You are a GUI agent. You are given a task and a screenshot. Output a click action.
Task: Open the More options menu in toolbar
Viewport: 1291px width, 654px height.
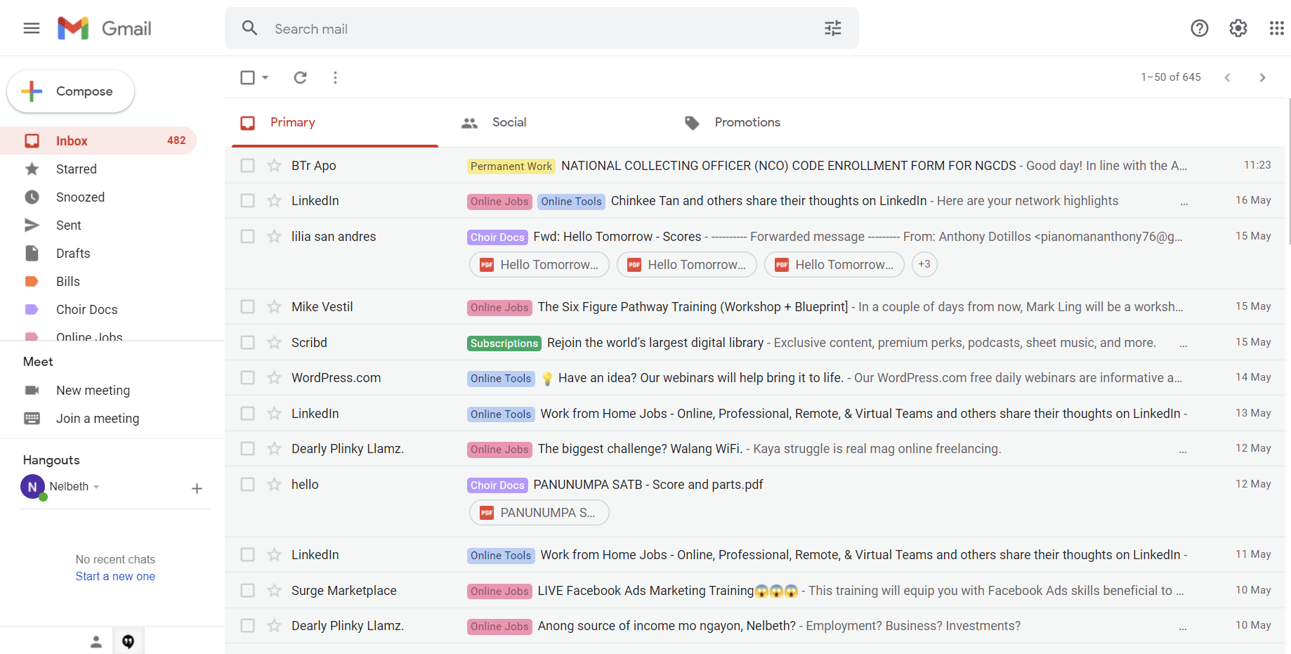[x=335, y=77]
